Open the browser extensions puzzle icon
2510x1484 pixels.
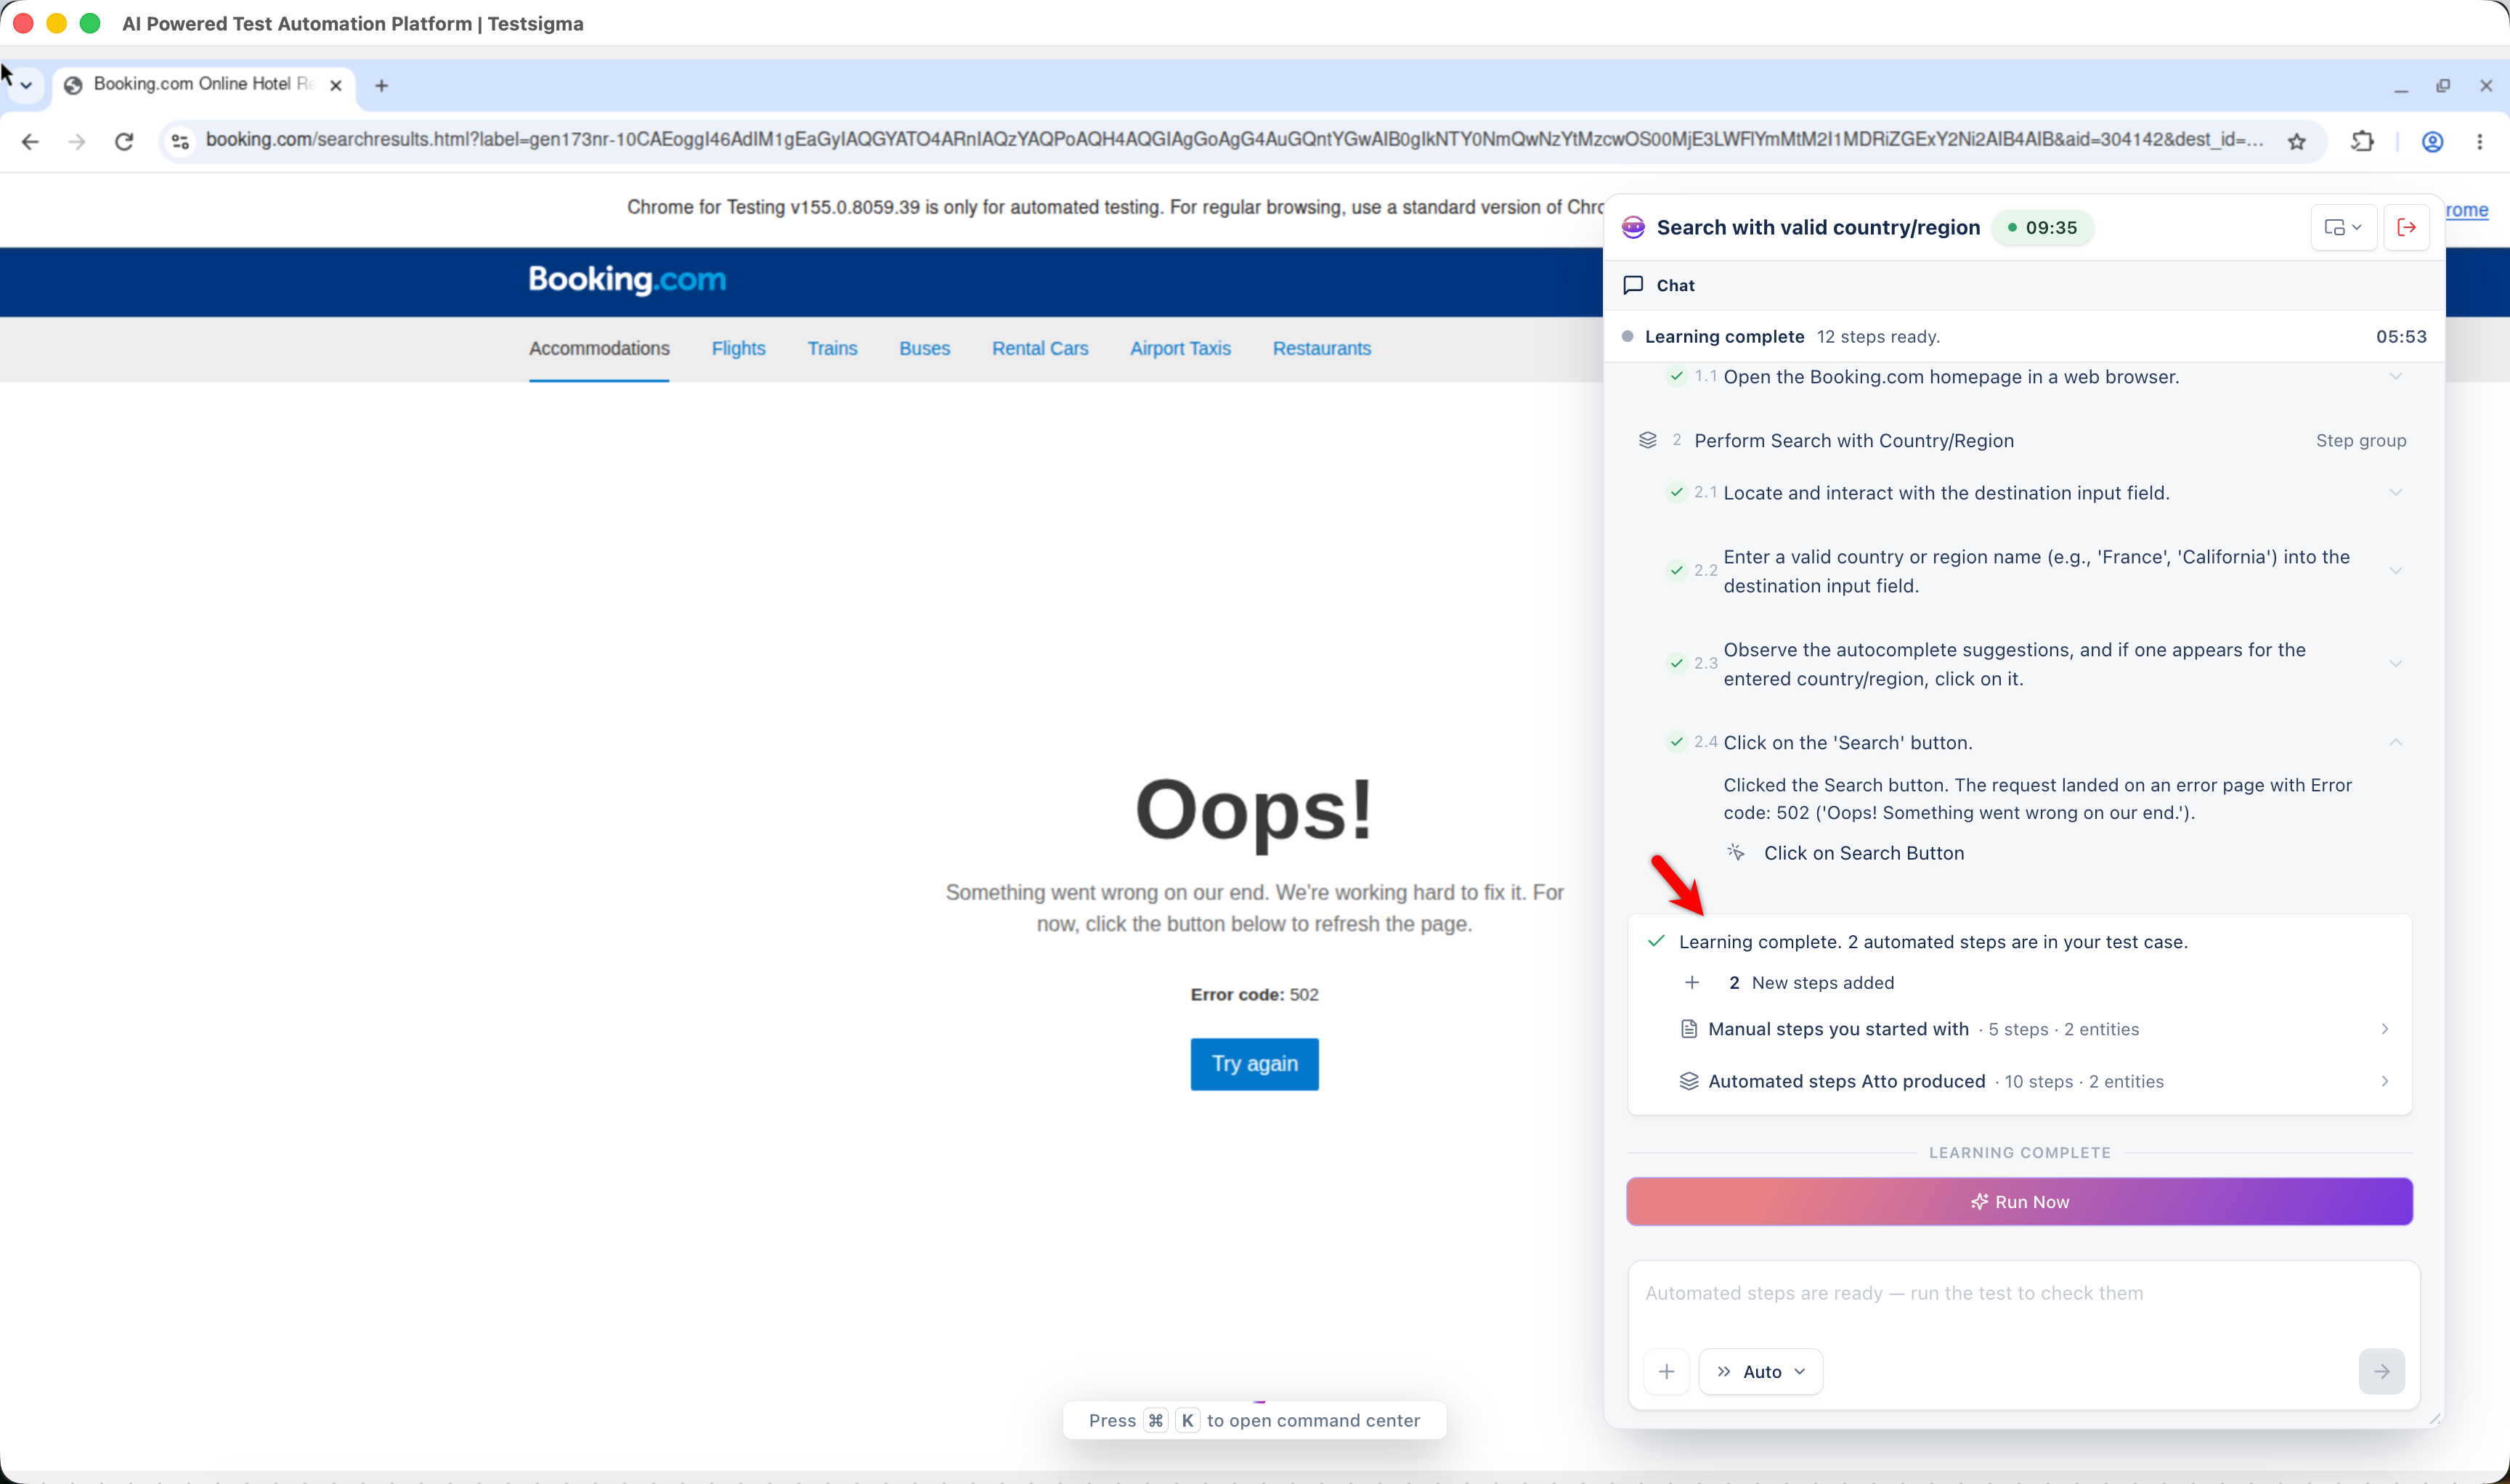pyautogui.click(x=2362, y=141)
